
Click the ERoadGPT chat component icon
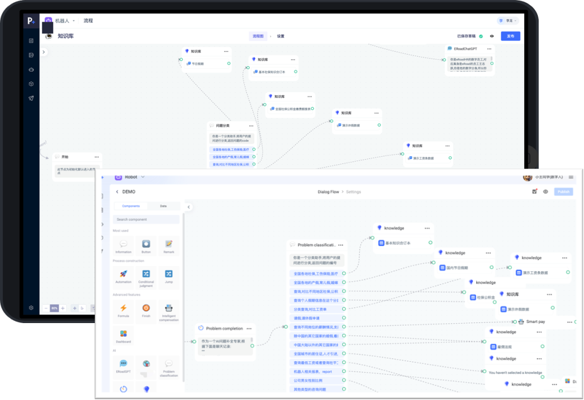click(x=123, y=364)
